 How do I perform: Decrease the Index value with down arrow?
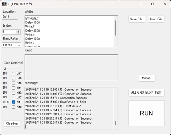click(18, 33)
